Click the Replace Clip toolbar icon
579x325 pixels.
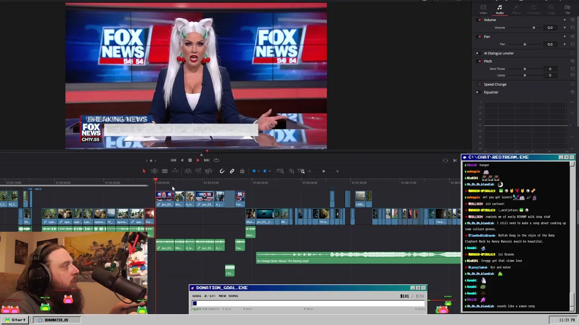pos(209,171)
